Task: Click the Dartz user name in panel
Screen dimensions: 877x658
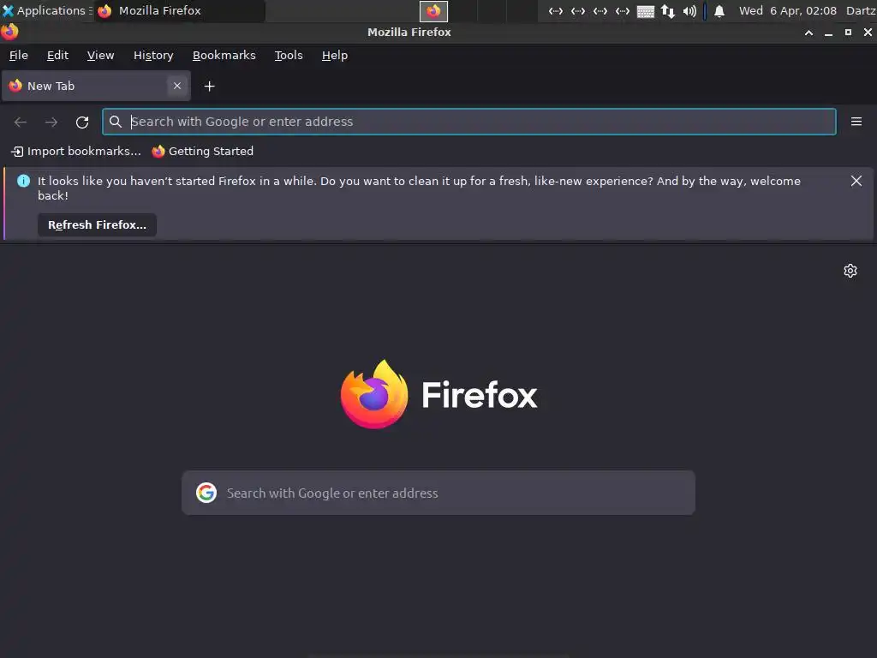Action: pyautogui.click(x=861, y=10)
